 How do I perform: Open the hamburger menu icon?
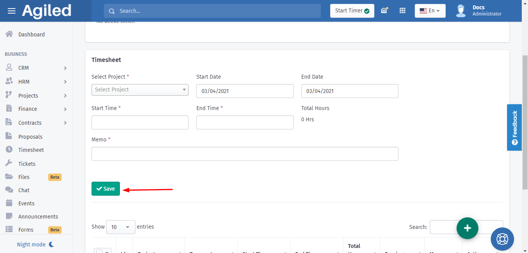[12, 11]
